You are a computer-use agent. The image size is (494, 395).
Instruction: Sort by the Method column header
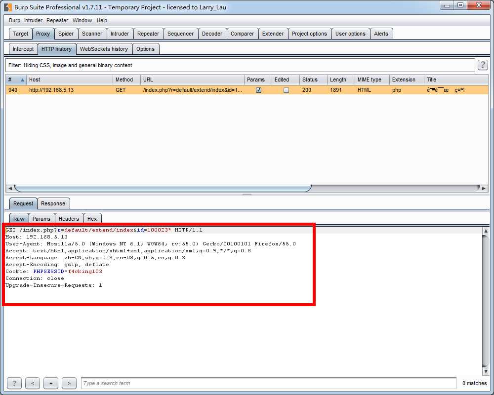tap(126, 79)
